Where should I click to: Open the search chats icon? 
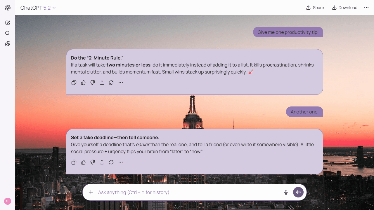pos(8,33)
